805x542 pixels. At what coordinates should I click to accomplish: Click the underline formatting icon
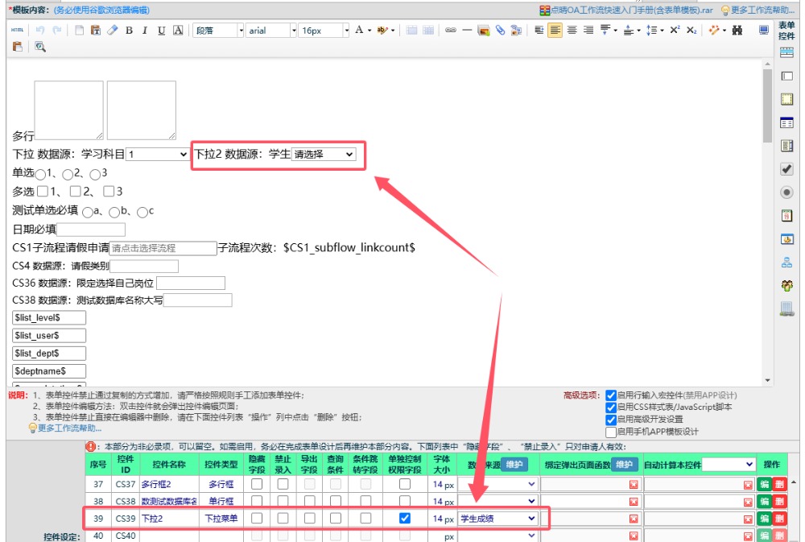click(161, 31)
